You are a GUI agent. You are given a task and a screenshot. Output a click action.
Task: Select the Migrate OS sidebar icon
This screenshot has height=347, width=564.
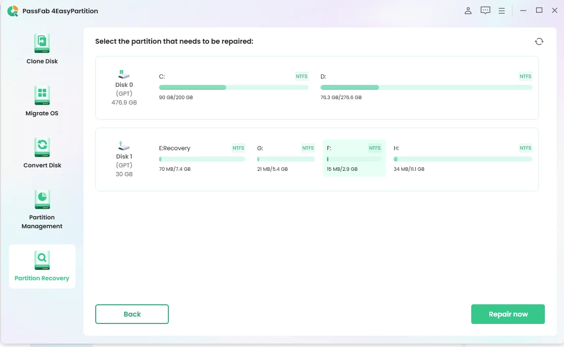[42, 95]
